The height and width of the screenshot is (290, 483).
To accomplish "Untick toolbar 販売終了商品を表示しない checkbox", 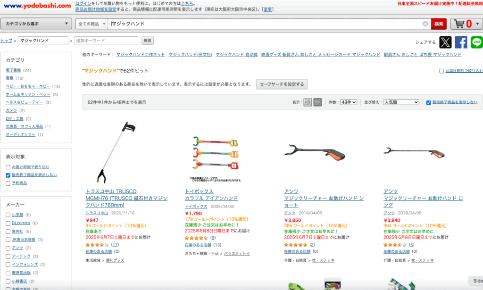I will [428, 102].
